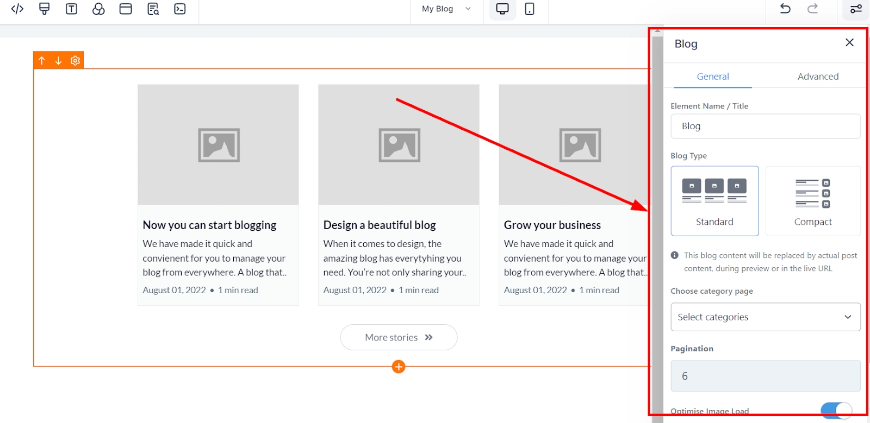The image size is (870, 423).
Task: Switch to desktop view
Action: pyautogui.click(x=502, y=9)
